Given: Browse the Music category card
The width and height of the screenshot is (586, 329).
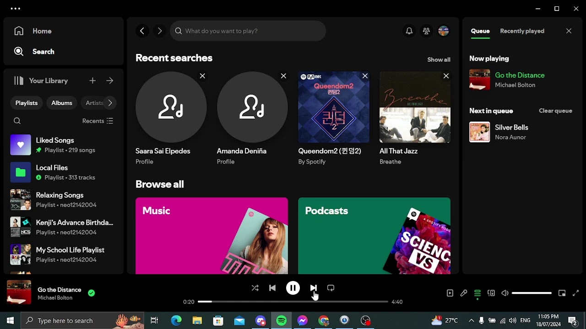Looking at the screenshot, I should 212,236.
